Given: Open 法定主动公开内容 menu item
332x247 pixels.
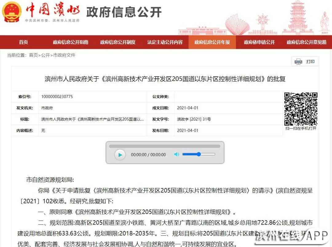Looking at the screenshot, I should [x=165, y=42].
